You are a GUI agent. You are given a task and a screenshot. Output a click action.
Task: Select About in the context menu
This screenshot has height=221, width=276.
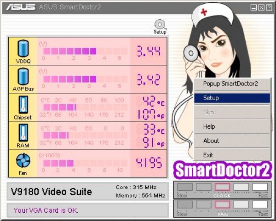coord(232,141)
